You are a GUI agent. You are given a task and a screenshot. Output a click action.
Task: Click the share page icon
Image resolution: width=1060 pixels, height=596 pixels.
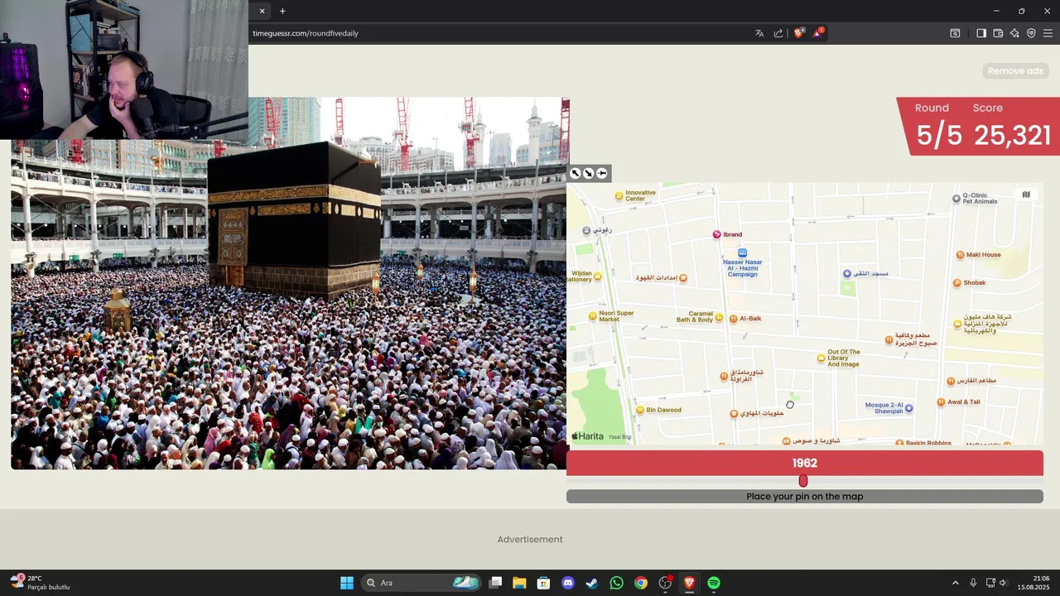coord(778,33)
